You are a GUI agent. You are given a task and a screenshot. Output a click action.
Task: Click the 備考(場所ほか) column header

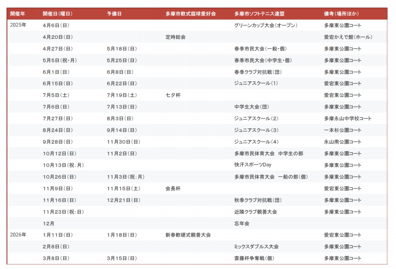click(x=342, y=14)
